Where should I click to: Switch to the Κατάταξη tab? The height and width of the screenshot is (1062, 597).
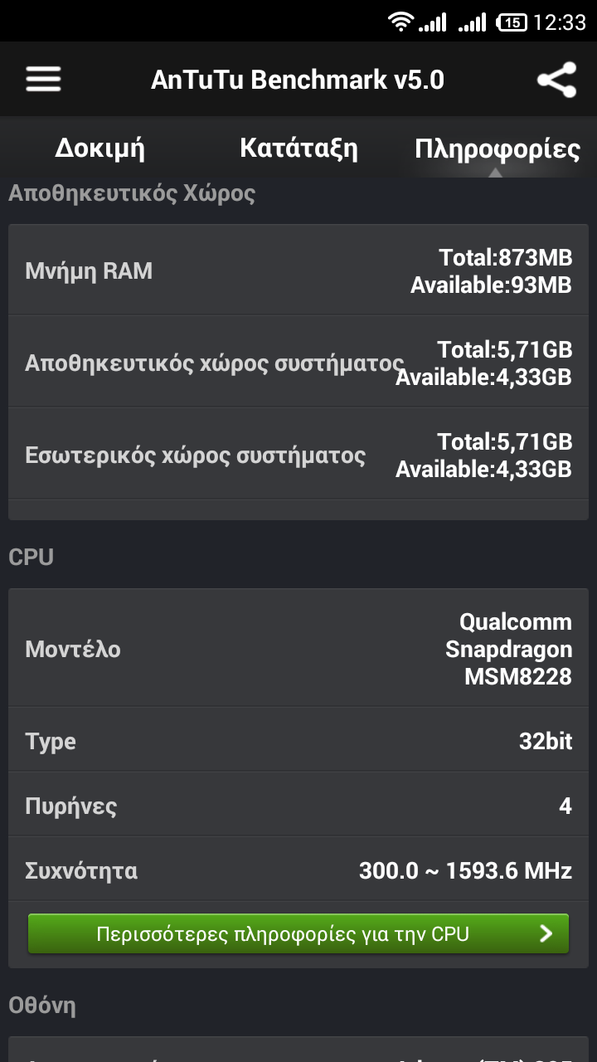pos(298,149)
